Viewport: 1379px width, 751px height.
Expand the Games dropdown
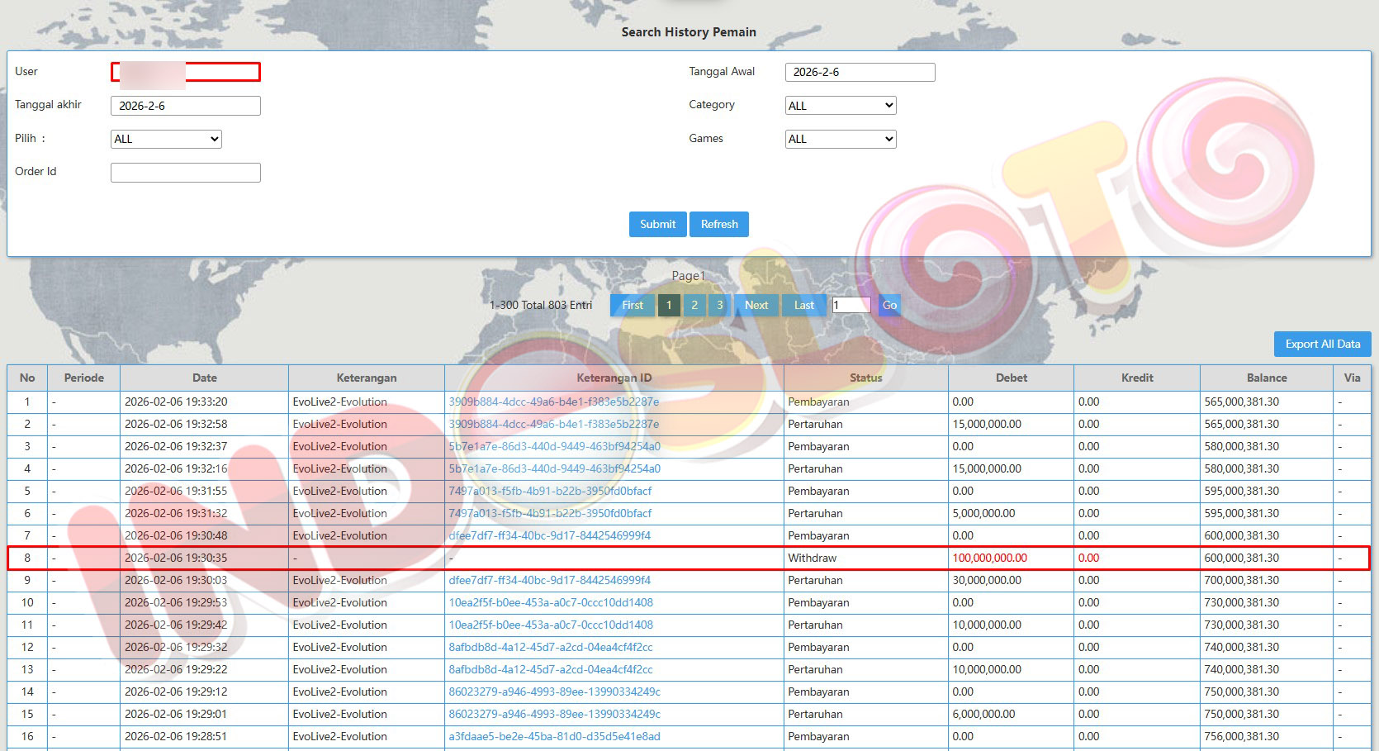(x=841, y=140)
